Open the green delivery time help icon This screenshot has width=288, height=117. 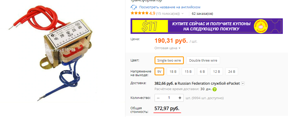point(215,89)
